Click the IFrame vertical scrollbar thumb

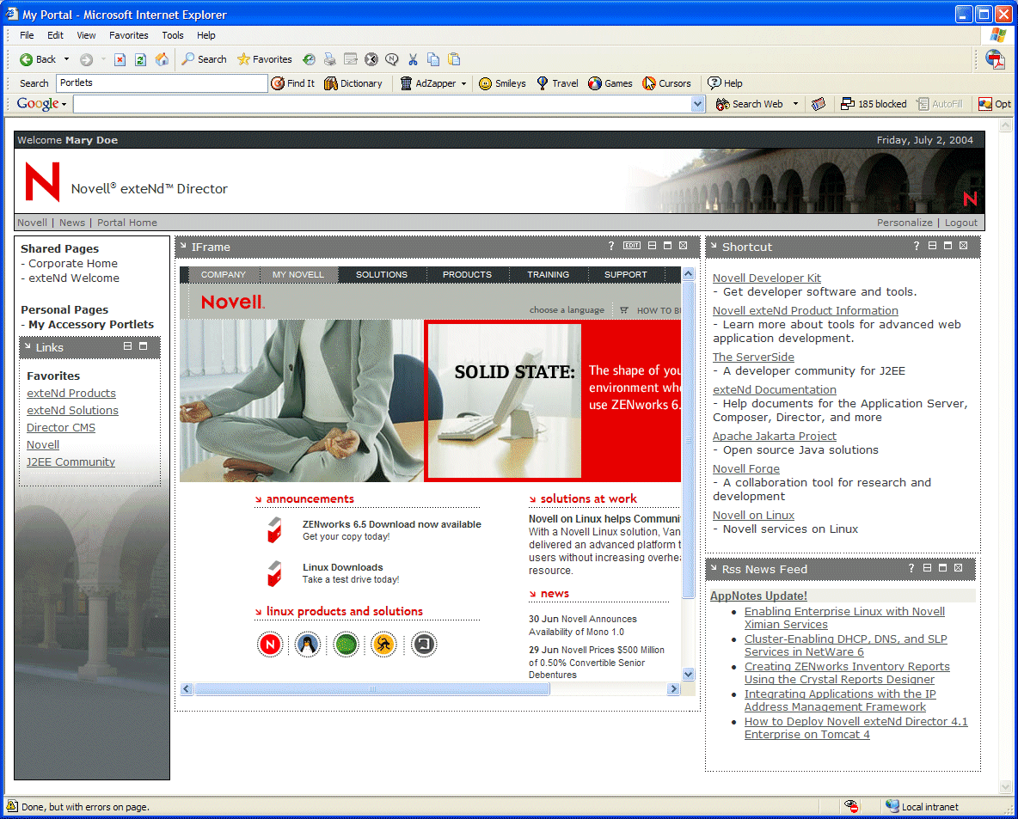click(688, 440)
